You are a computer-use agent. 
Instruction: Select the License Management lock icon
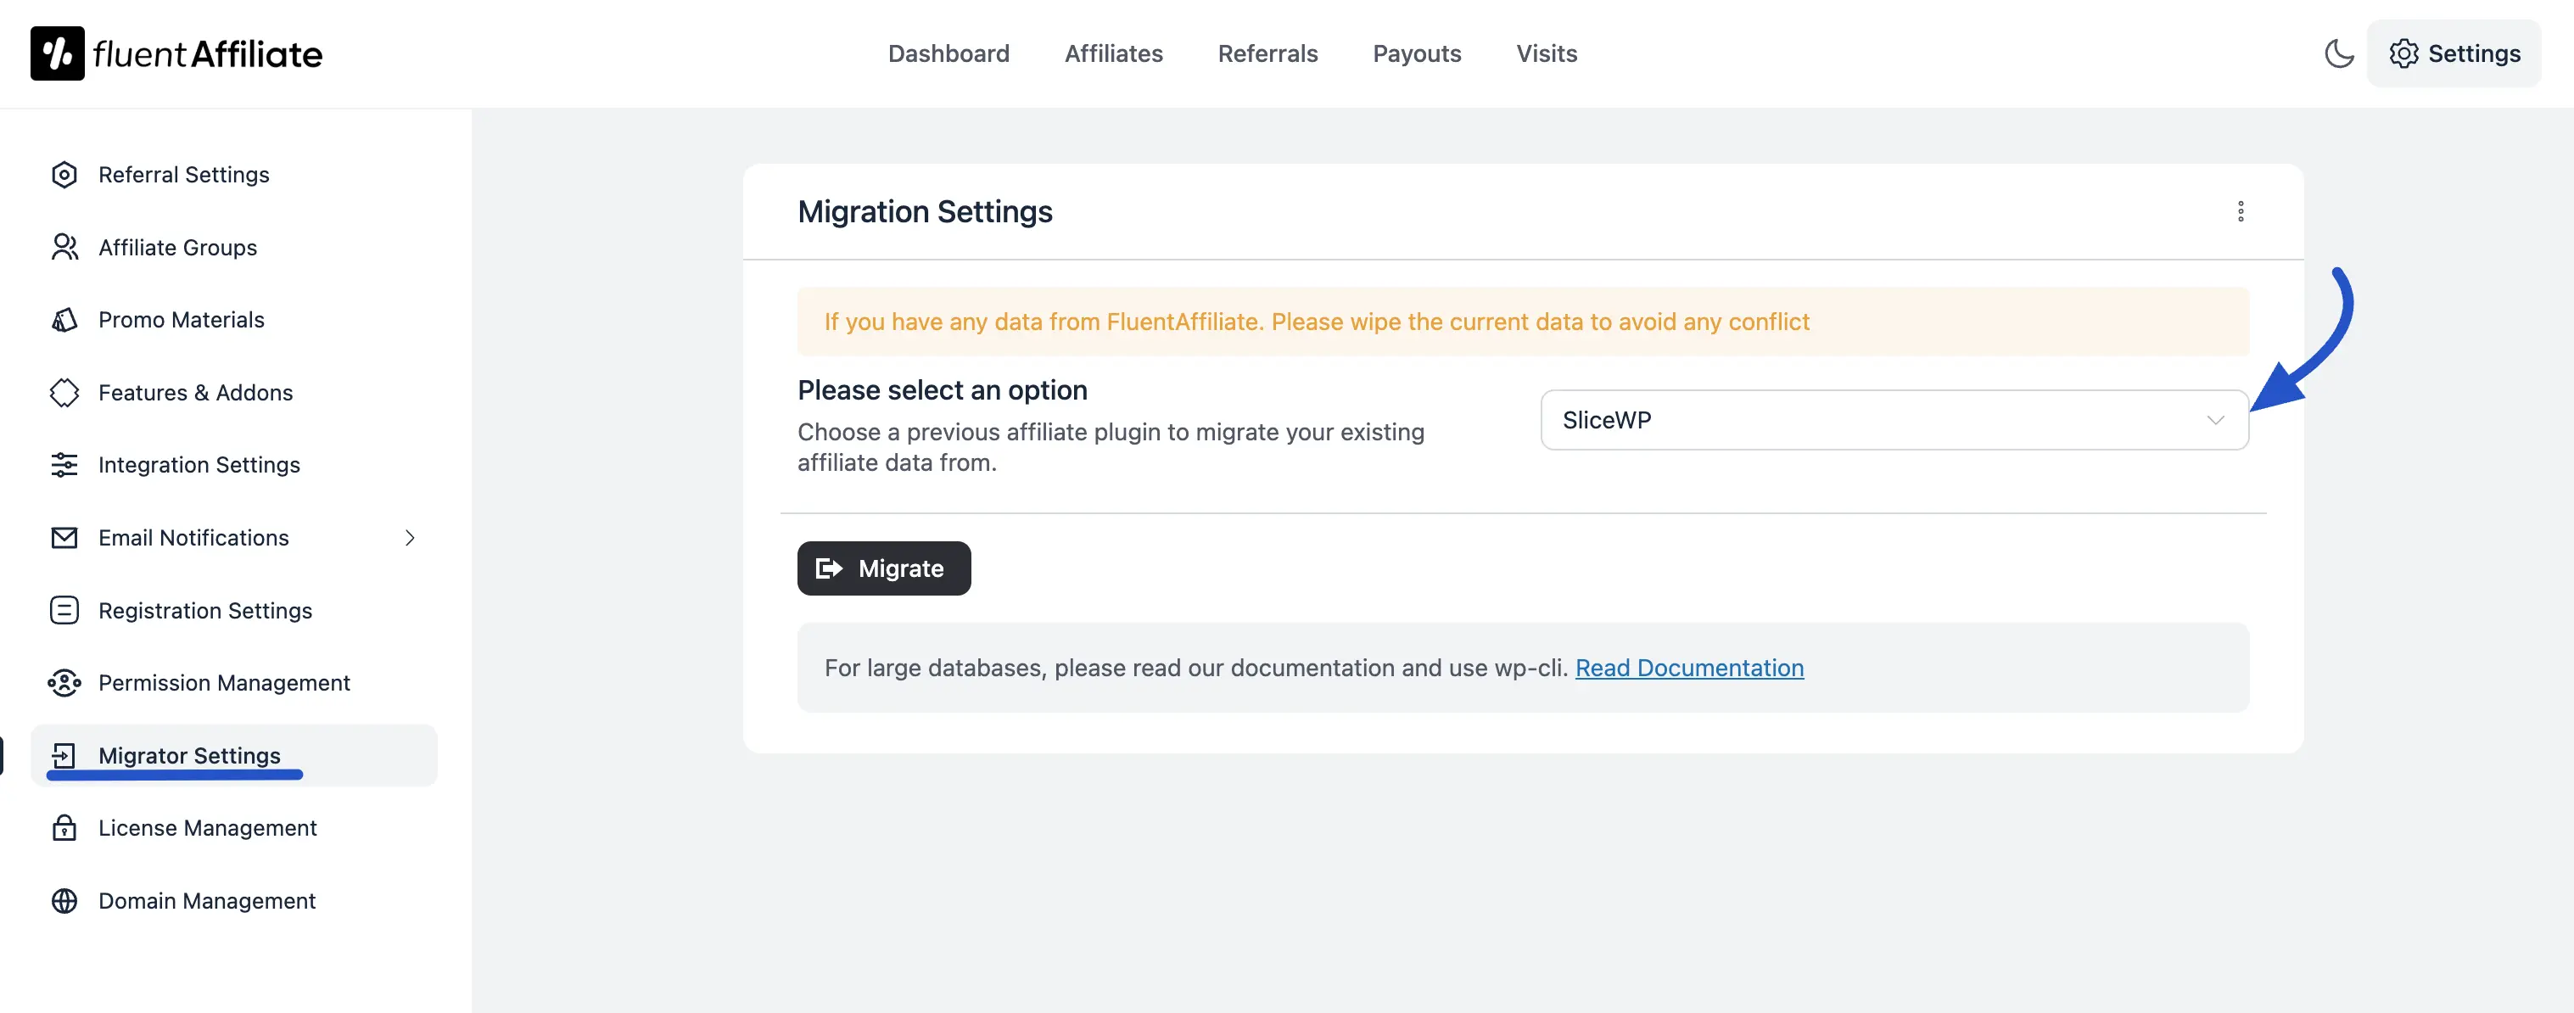click(x=64, y=827)
